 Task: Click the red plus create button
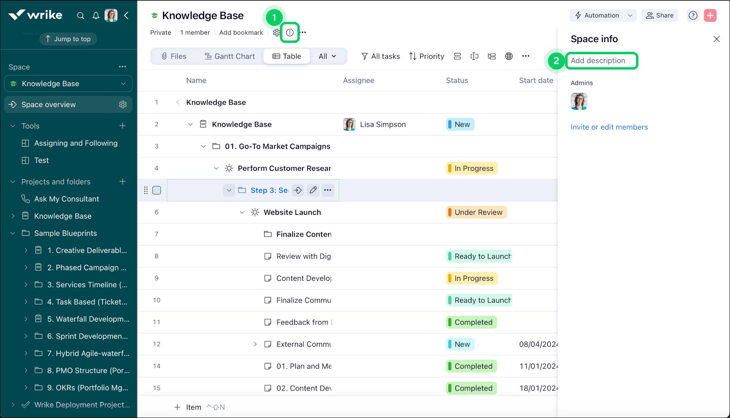click(x=710, y=15)
